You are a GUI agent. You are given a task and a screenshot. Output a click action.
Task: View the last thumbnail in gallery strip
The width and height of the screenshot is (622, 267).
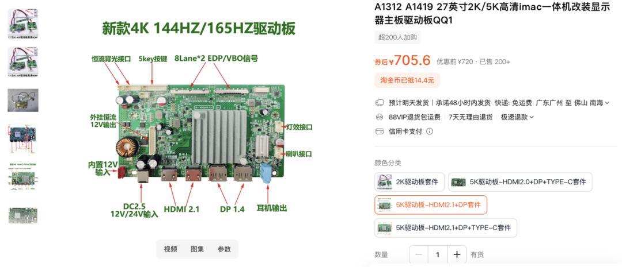[23, 215]
